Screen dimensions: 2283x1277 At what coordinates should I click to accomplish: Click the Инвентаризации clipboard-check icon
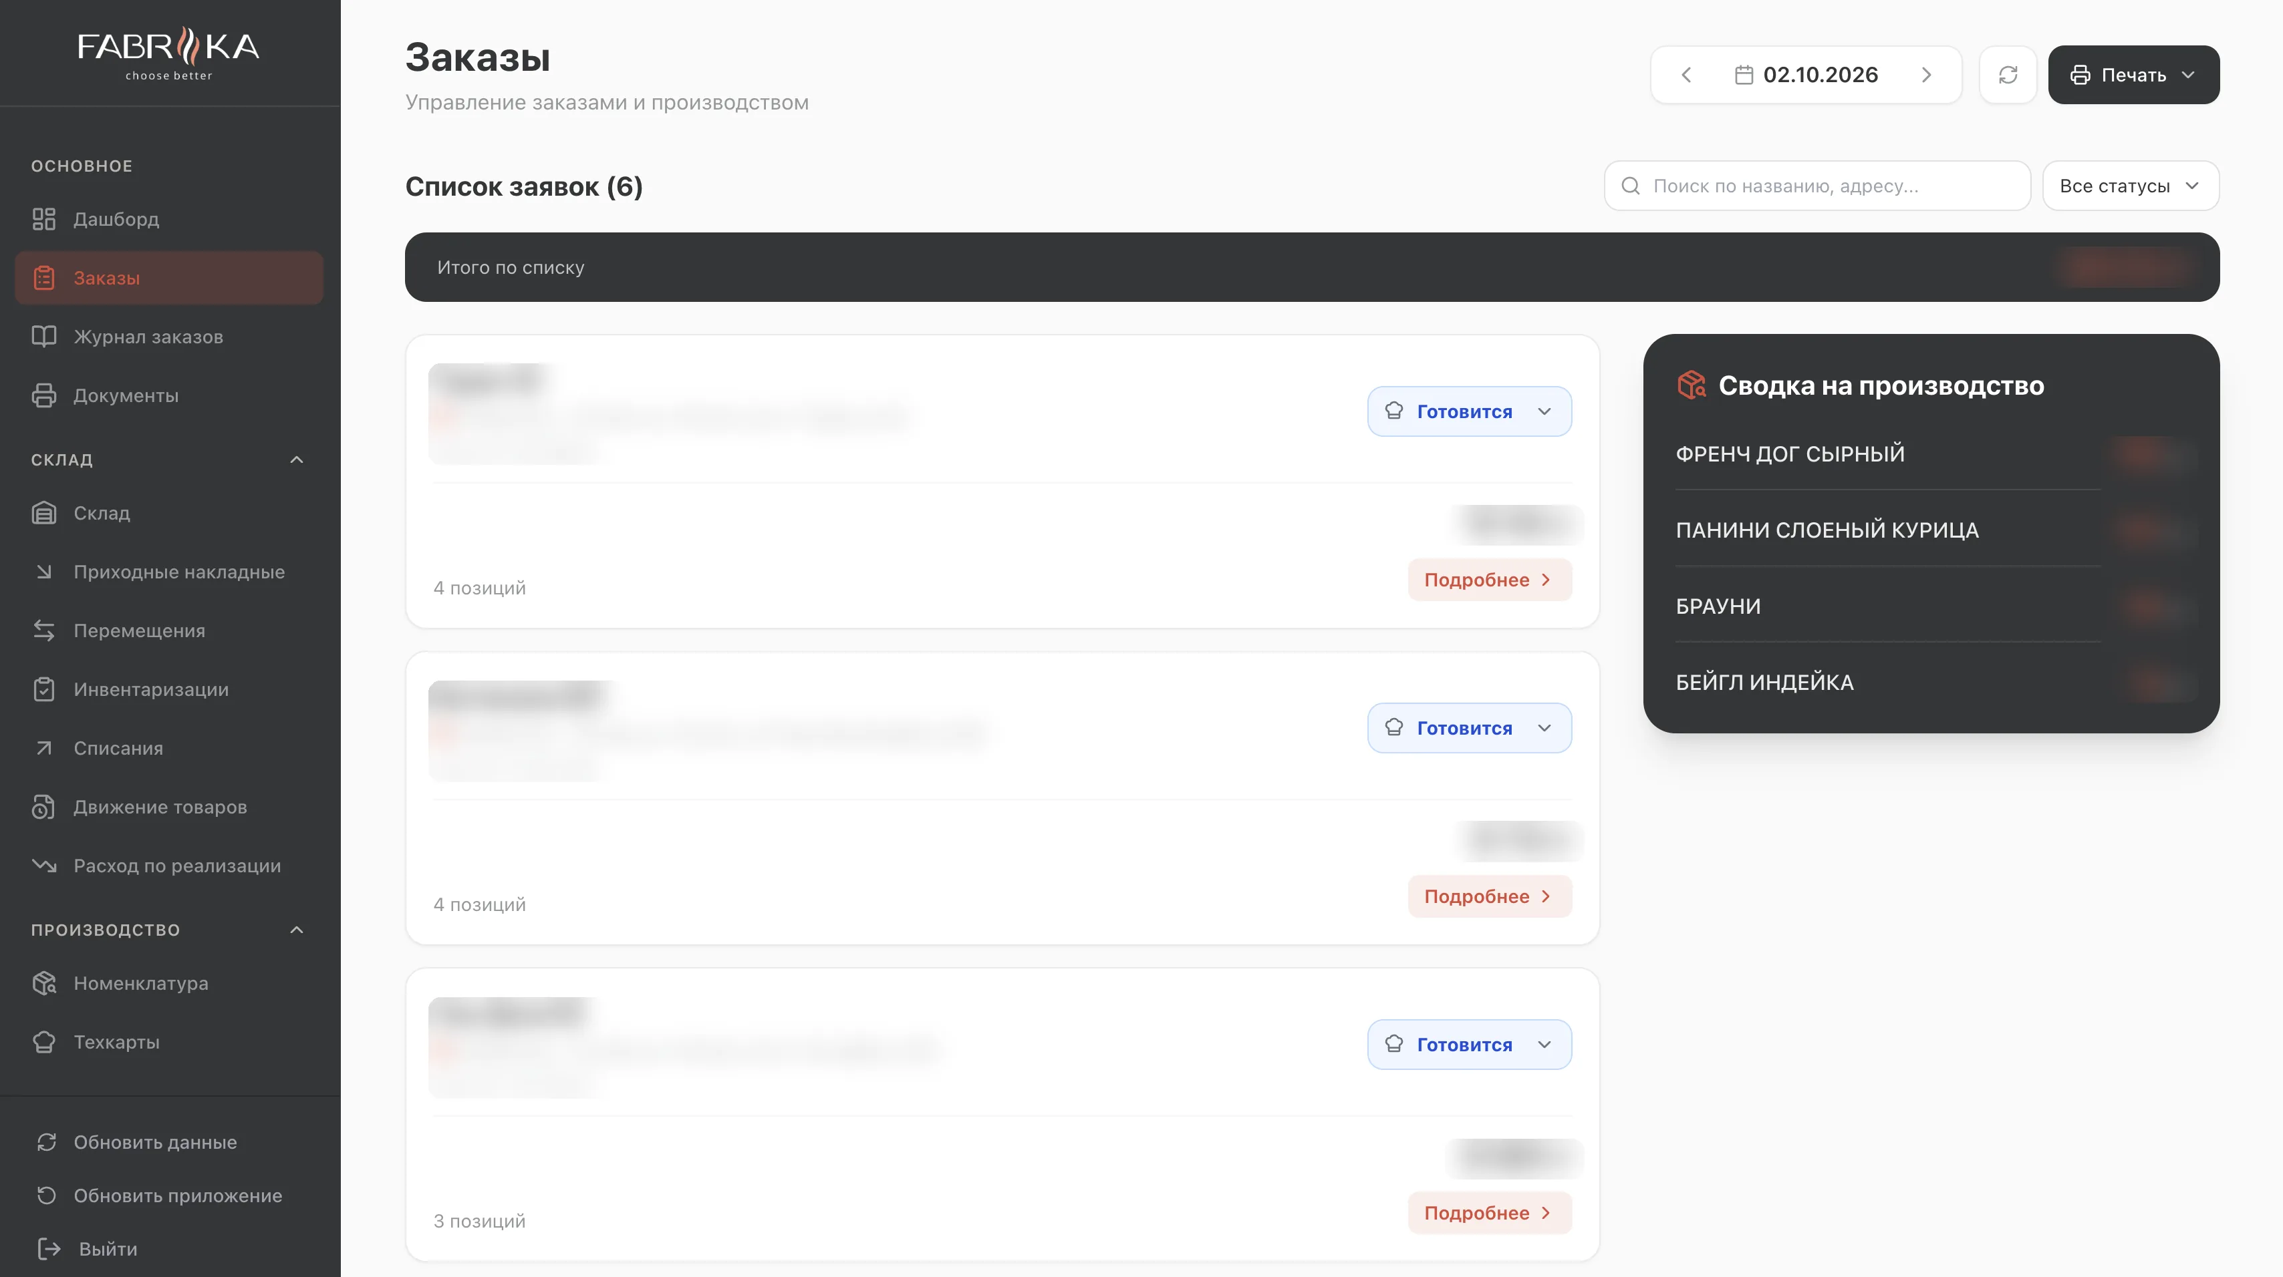click(43, 689)
